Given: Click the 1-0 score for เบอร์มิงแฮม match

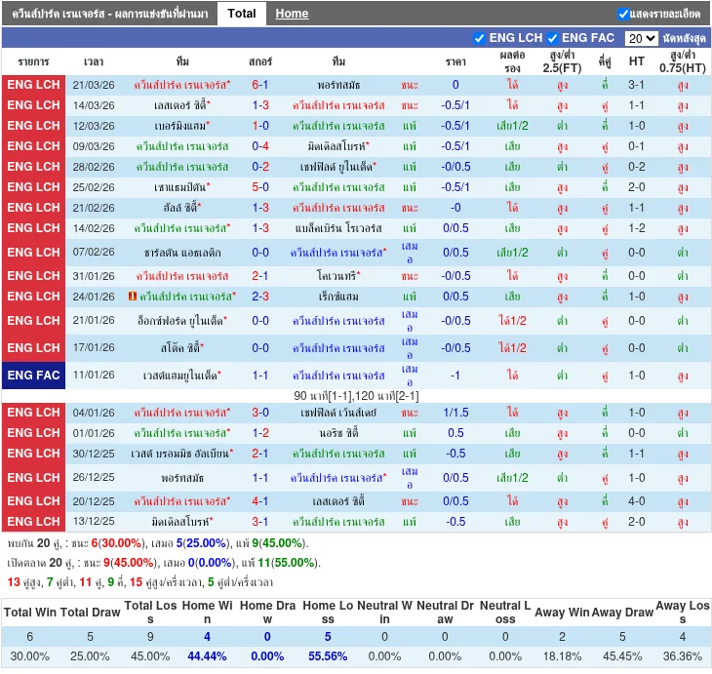Looking at the screenshot, I should click(x=260, y=126).
